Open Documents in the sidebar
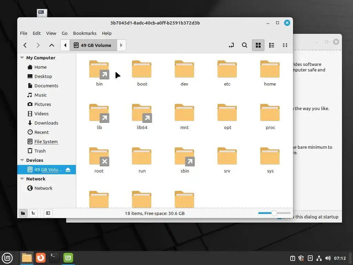The image size is (353, 265). [x=47, y=86]
